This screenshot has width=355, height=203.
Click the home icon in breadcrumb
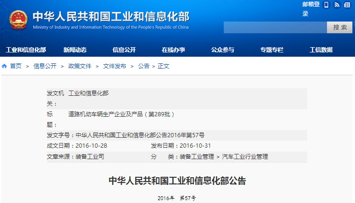point(4,66)
